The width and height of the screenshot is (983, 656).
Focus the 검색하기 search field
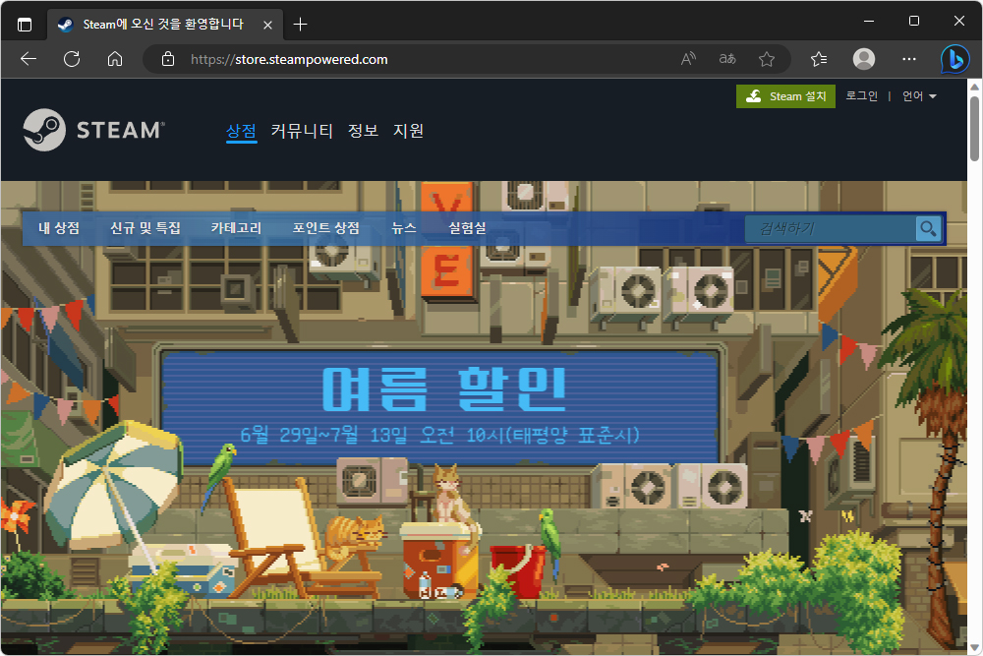[x=831, y=229]
